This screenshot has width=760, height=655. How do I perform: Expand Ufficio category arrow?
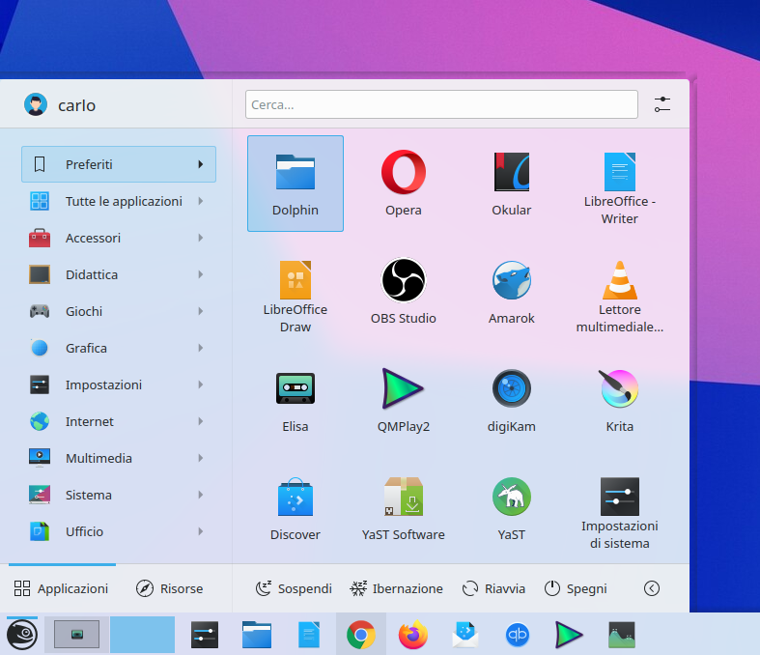(x=201, y=531)
